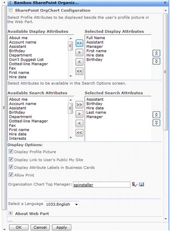Viewport: 171px width, 231px height.
Task: Select Dotted-line Manager in Available Display Attributes
Action: (28, 64)
